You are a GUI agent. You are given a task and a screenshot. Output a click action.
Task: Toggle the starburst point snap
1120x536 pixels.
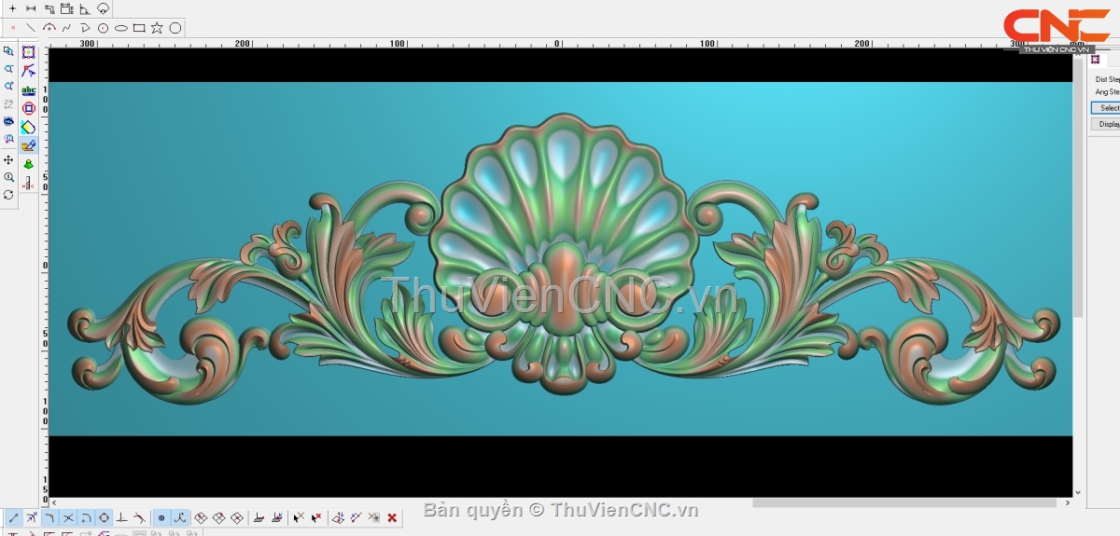(32, 517)
